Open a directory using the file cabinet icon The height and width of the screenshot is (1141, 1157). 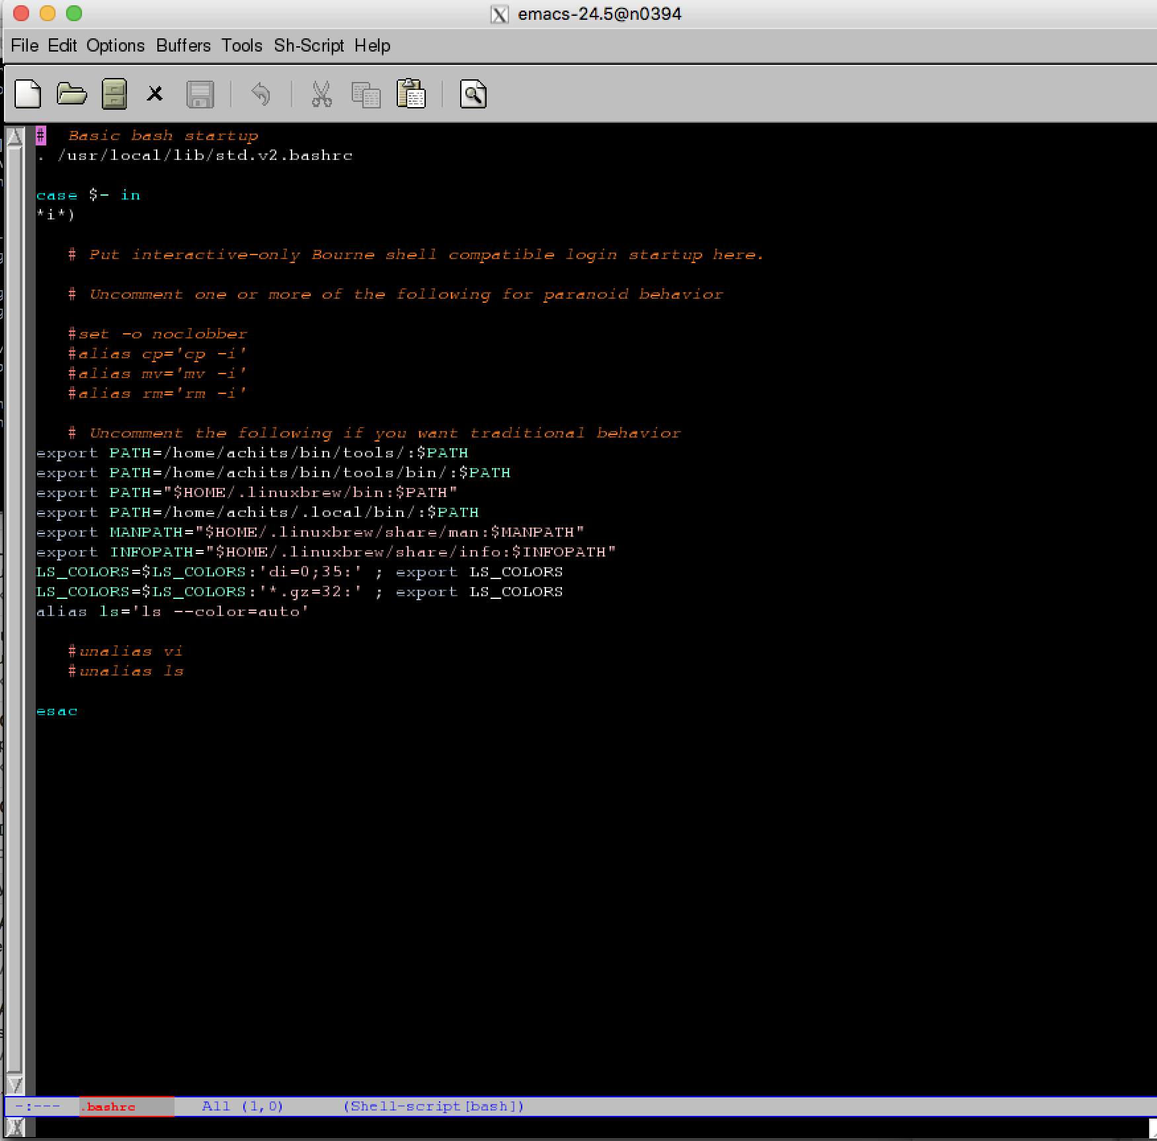pos(114,94)
